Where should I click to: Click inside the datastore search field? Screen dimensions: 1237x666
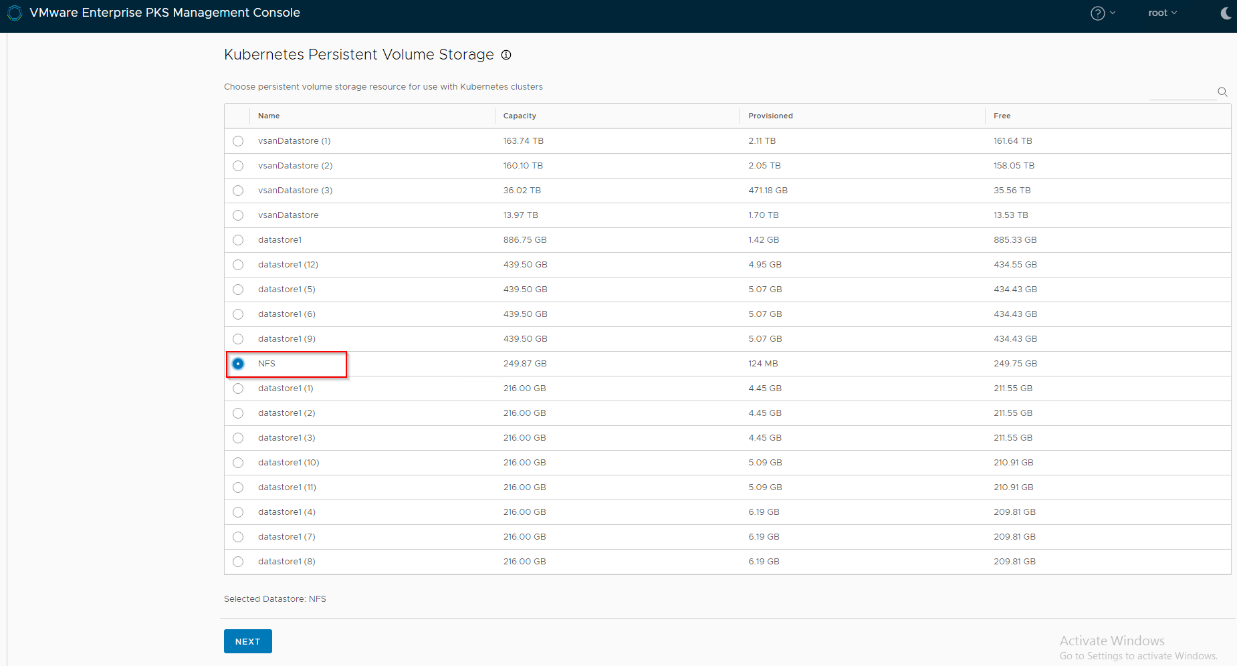[1182, 92]
